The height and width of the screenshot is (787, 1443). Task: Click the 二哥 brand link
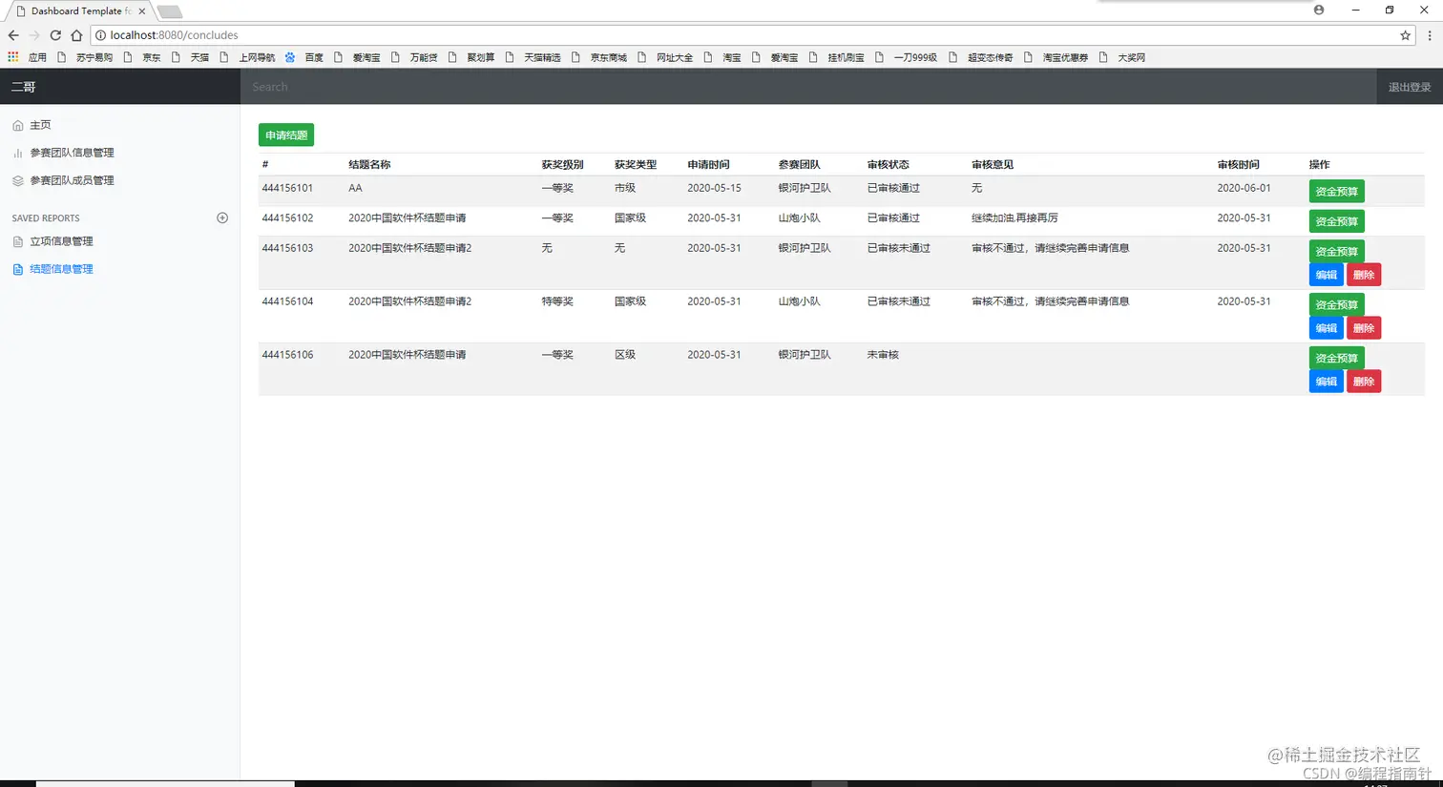[24, 87]
